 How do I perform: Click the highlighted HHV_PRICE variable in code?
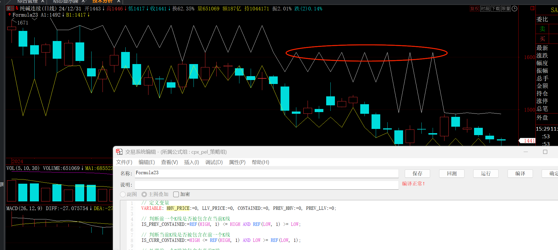(178, 208)
